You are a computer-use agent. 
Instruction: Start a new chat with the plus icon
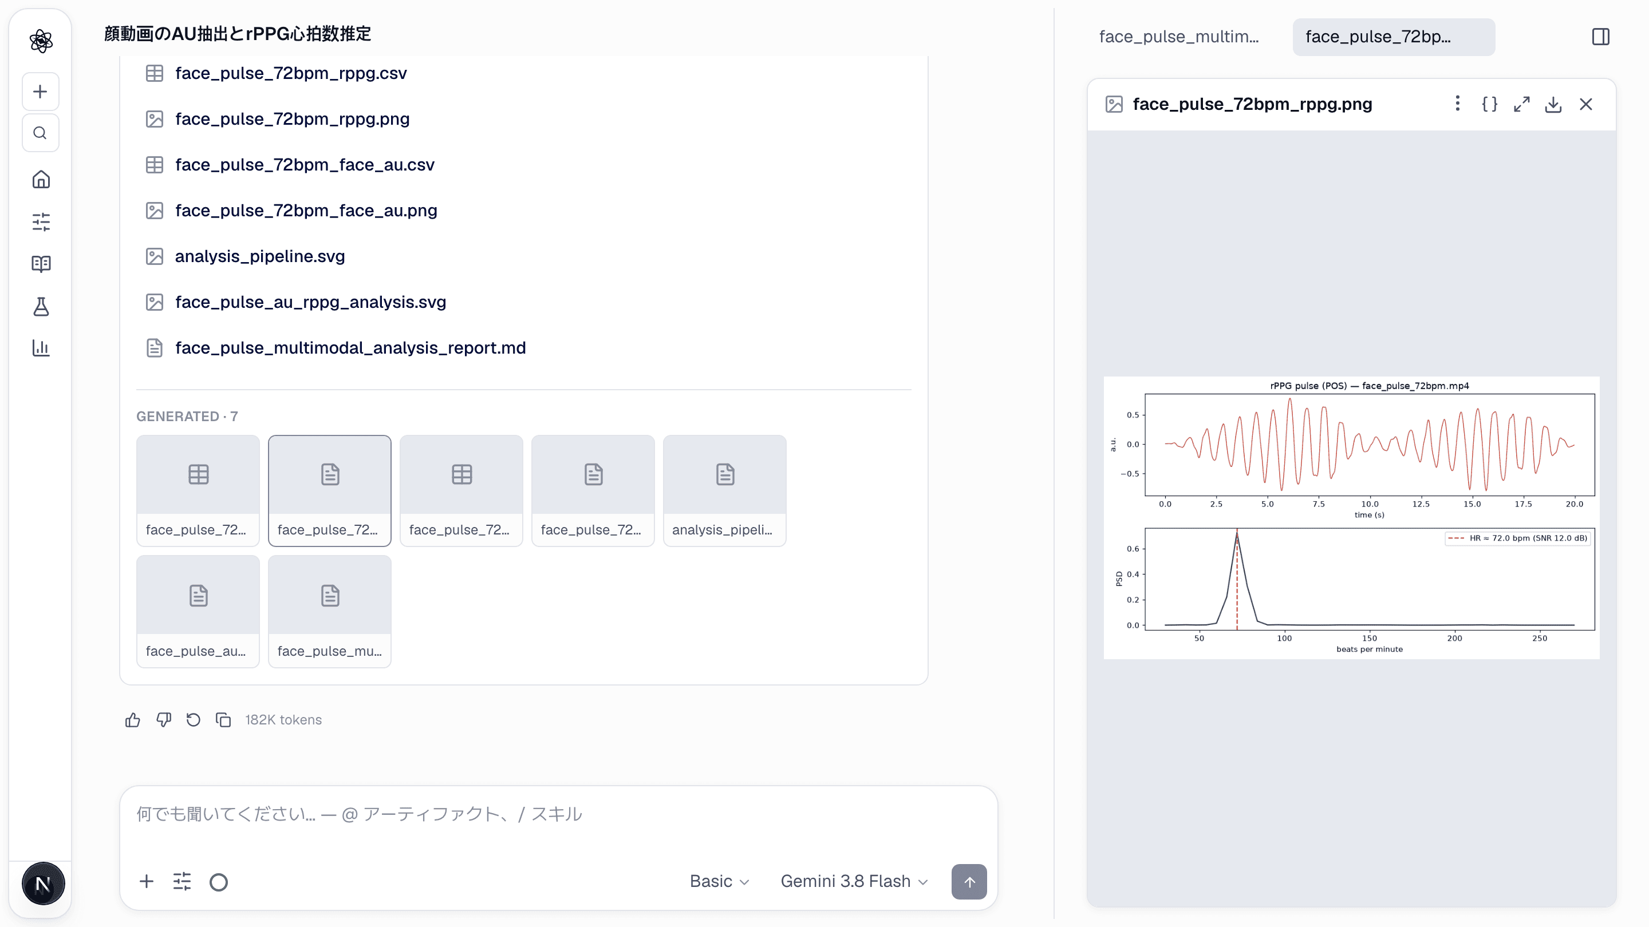40,92
